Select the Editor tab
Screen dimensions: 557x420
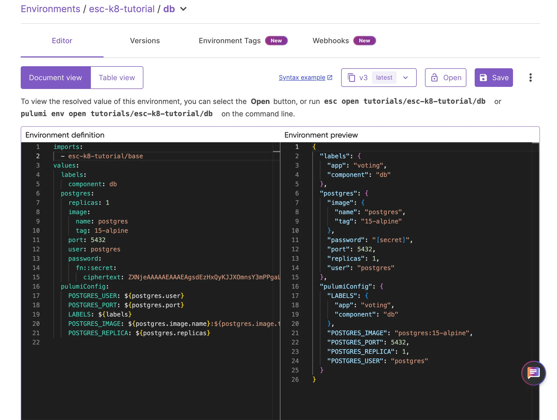coord(62,41)
